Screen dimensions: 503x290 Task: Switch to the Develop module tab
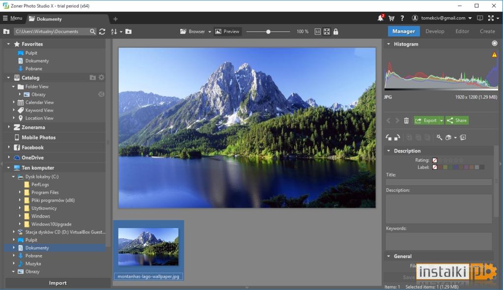435,31
